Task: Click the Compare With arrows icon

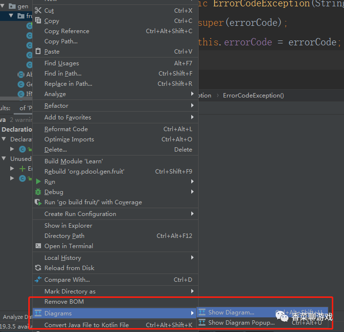Action: coord(38,279)
